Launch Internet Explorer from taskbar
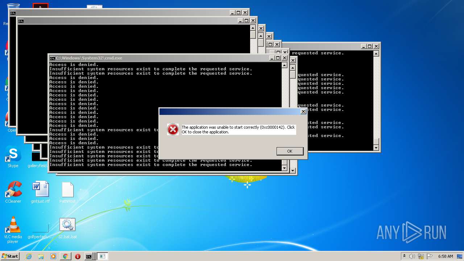Image resolution: width=464 pixels, height=261 pixels. [29, 256]
